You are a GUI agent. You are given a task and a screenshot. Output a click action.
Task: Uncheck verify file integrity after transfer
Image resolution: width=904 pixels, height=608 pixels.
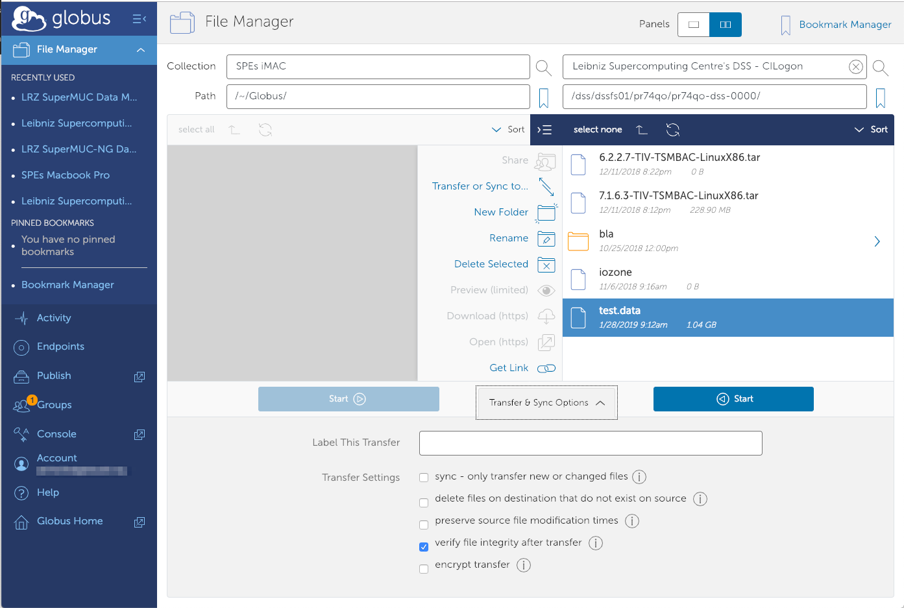pos(424,547)
